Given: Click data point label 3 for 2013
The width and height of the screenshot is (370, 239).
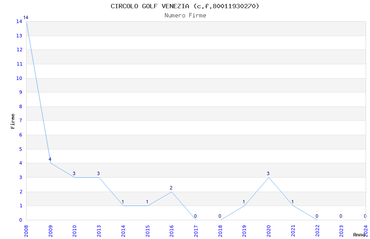Looking at the screenshot, I should click(x=98, y=173).
